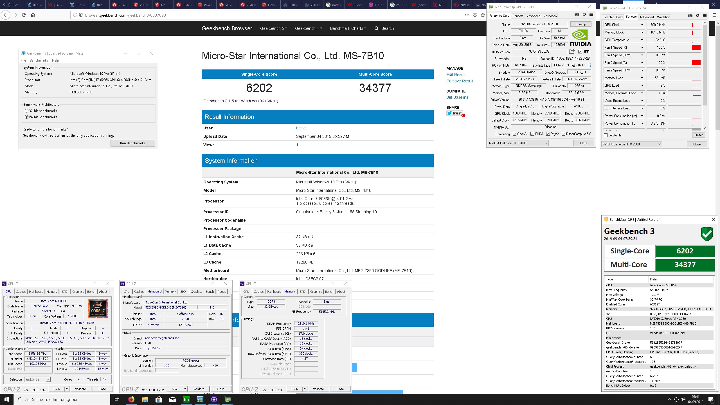Toggle the DirectCompute 5.0 checkbox
Image resolution: width=720 pixels, height=405 pixels.
563,134
